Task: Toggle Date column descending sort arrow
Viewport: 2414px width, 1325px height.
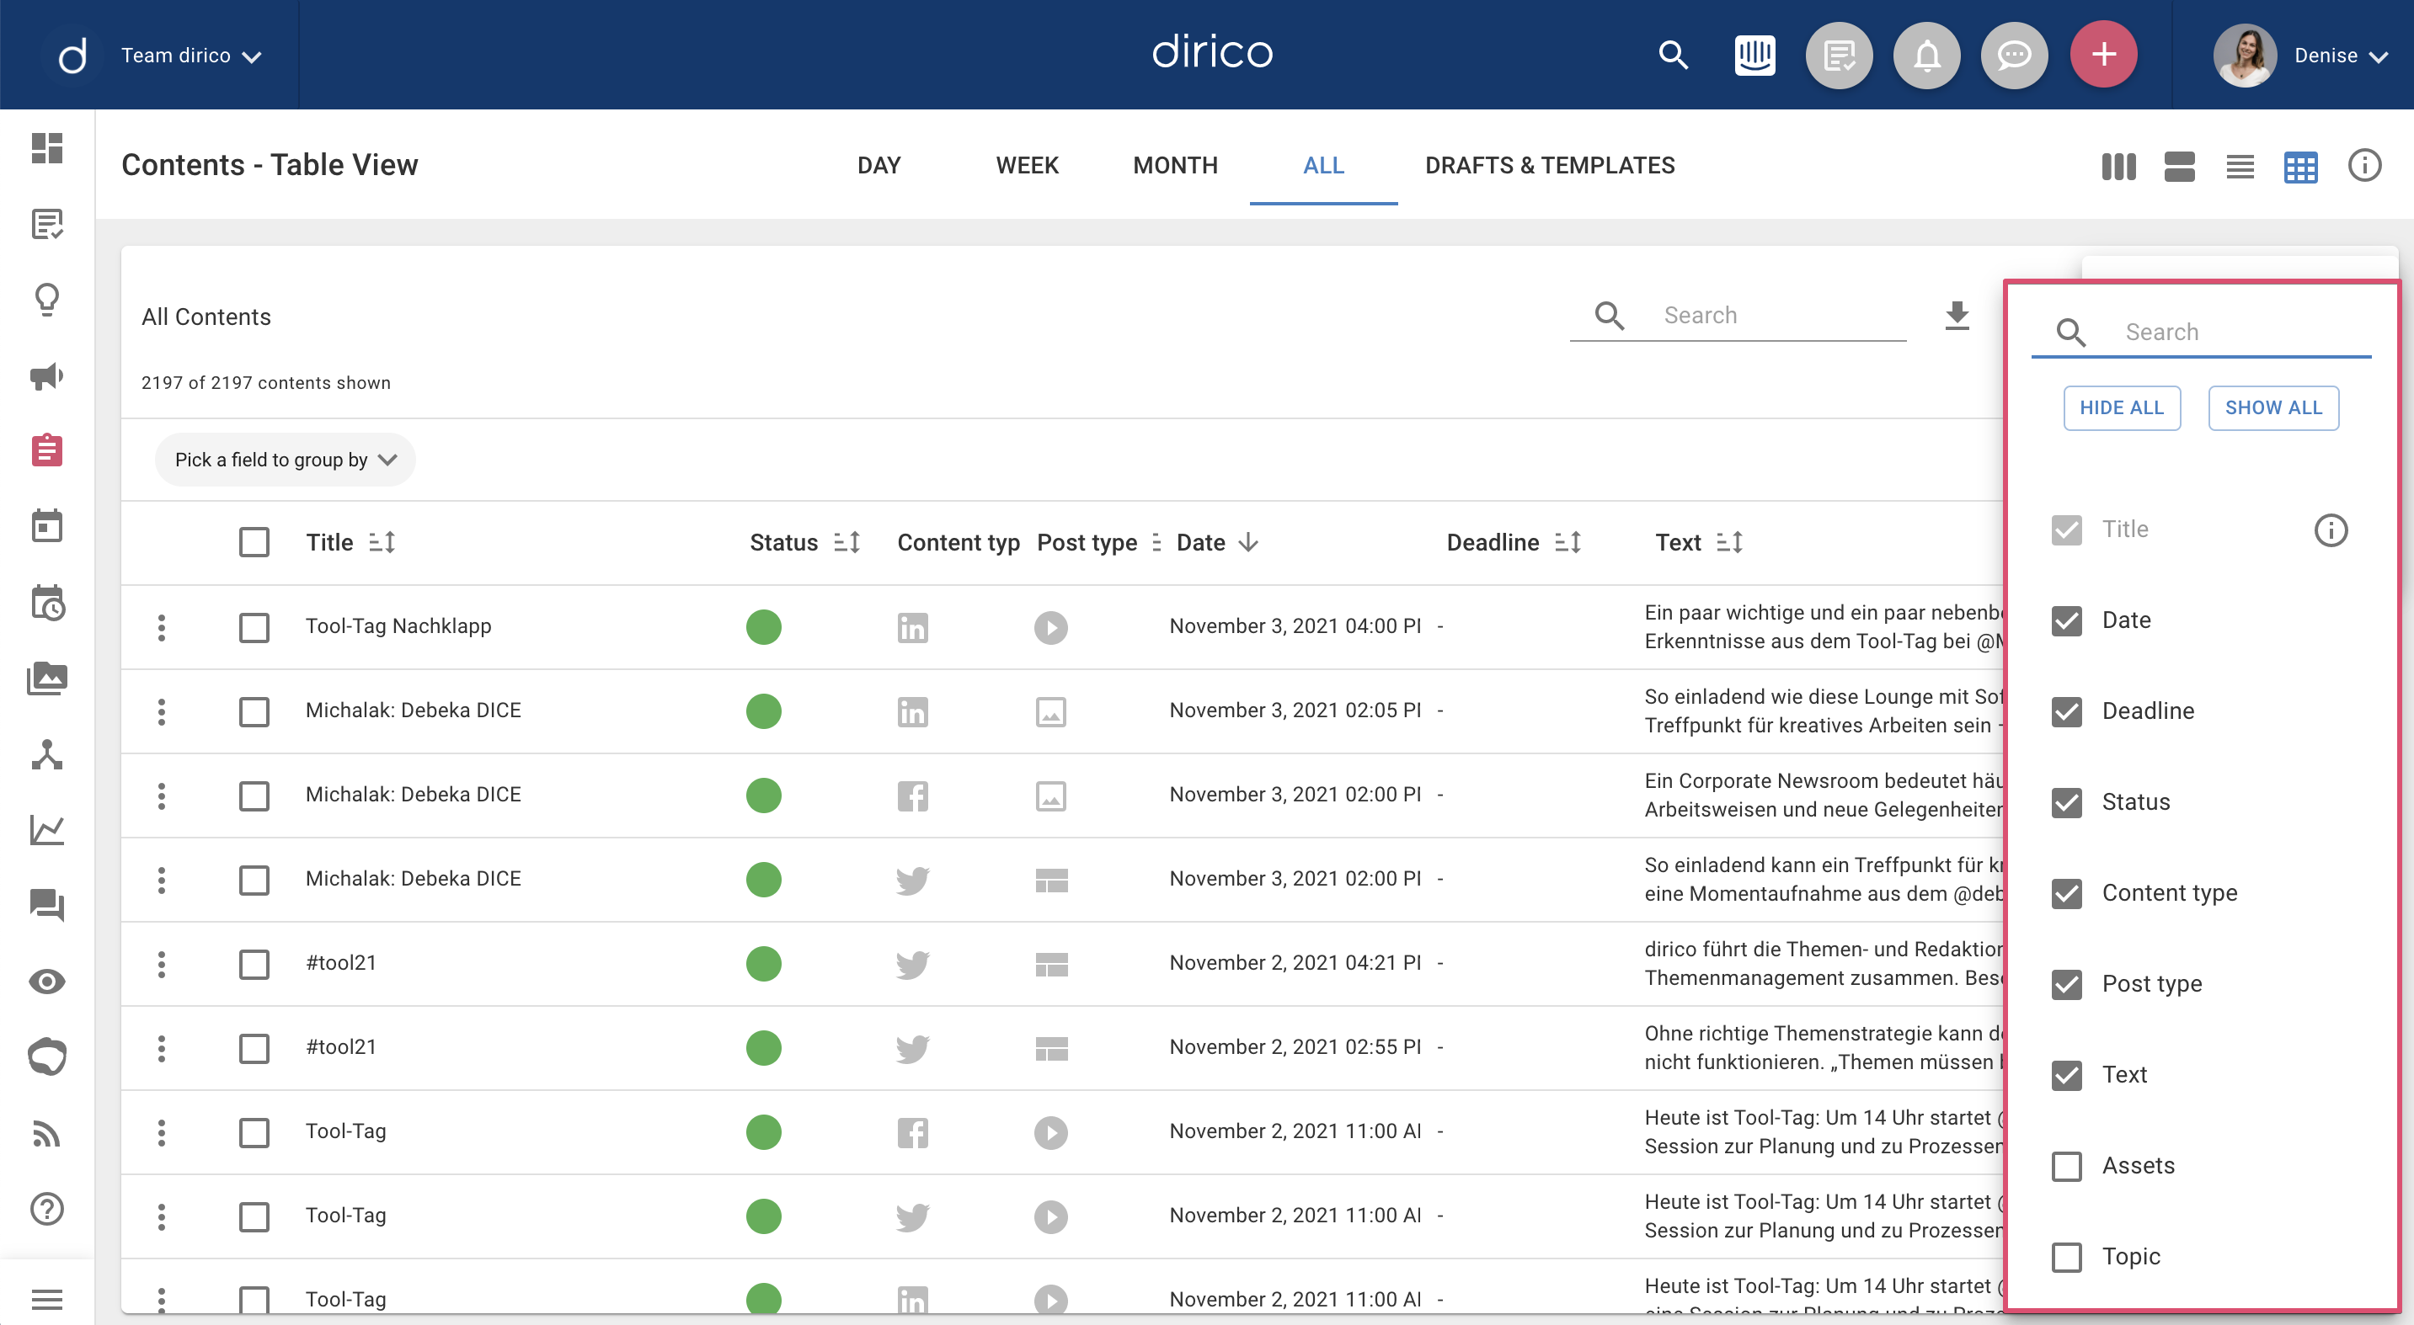Action: click(x=1248, y=542)
